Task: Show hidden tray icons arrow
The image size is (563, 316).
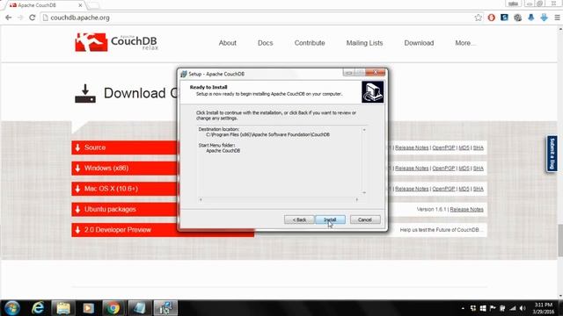Action: (x=463, y=308)
